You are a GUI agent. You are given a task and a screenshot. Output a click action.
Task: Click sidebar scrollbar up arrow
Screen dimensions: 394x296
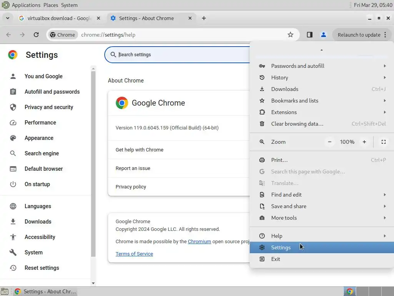93,69
